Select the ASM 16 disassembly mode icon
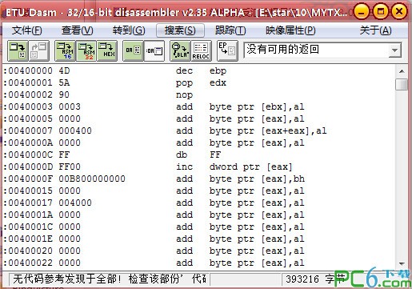The image size is (412, 289). 65,50
